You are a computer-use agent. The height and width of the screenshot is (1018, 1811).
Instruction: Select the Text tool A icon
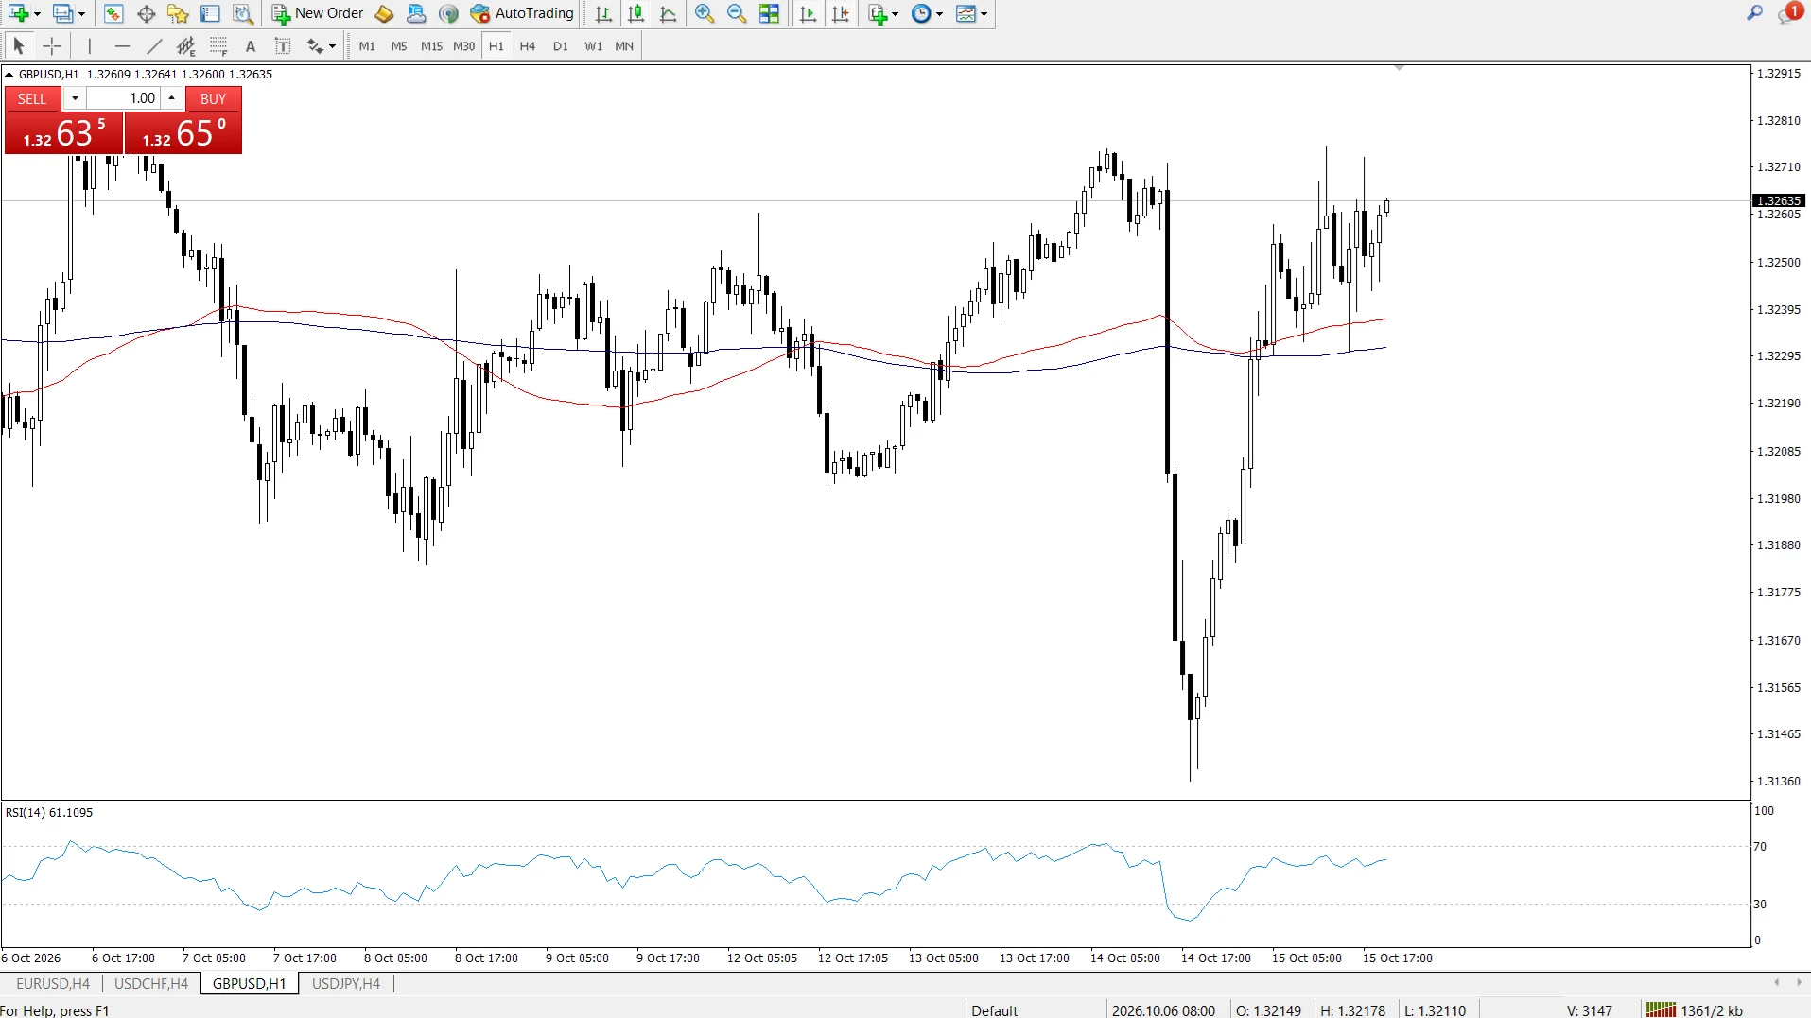coord(251,45)
